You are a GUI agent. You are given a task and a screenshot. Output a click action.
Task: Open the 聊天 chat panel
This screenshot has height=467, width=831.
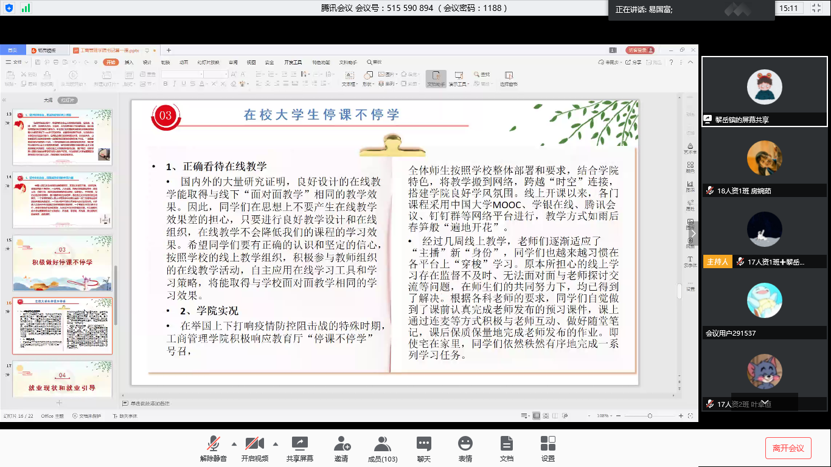424,444
